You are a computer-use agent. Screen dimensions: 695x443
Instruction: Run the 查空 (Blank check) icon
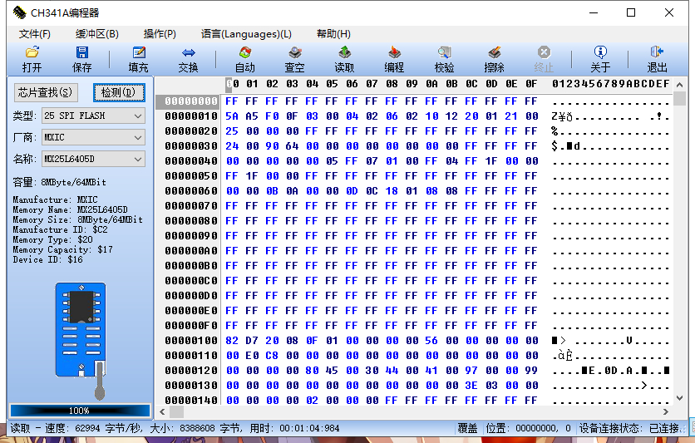(295, 52)
